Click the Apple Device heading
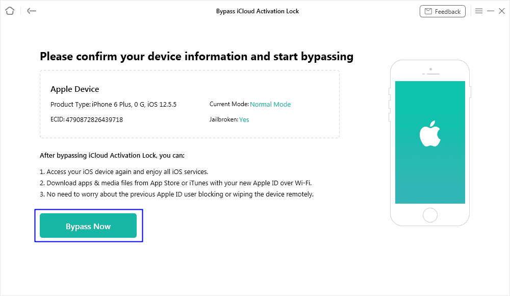Viewport: 510px width, 296px height. coord(75,89)
